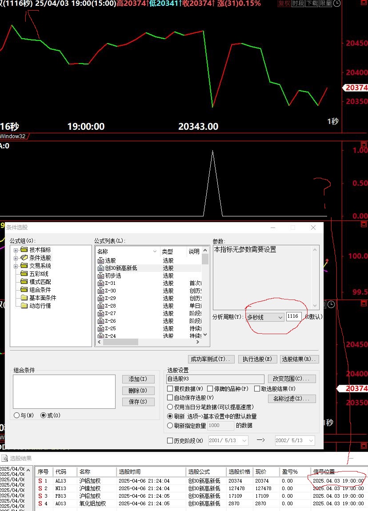Screen dimensions: 368x511
Task: Select the 五彩K线 folder icon
Action: click(x=24, y=274)
